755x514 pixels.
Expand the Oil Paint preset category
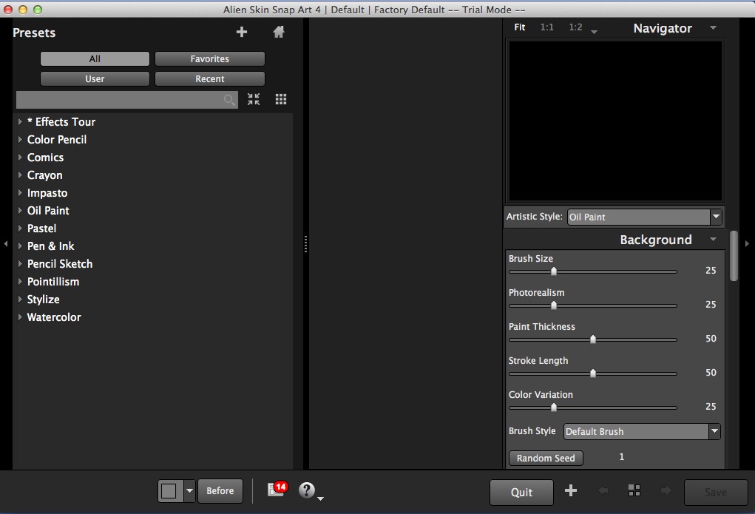20,211
